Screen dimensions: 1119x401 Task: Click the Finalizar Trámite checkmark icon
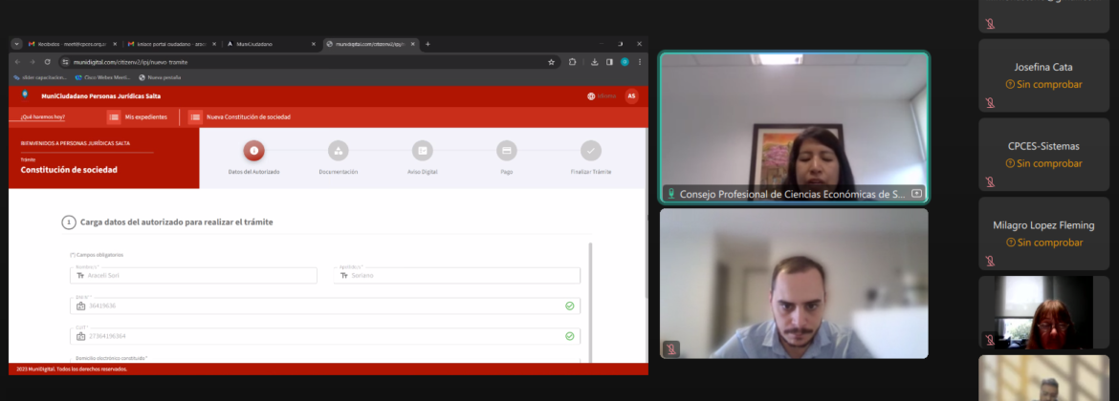591,151
